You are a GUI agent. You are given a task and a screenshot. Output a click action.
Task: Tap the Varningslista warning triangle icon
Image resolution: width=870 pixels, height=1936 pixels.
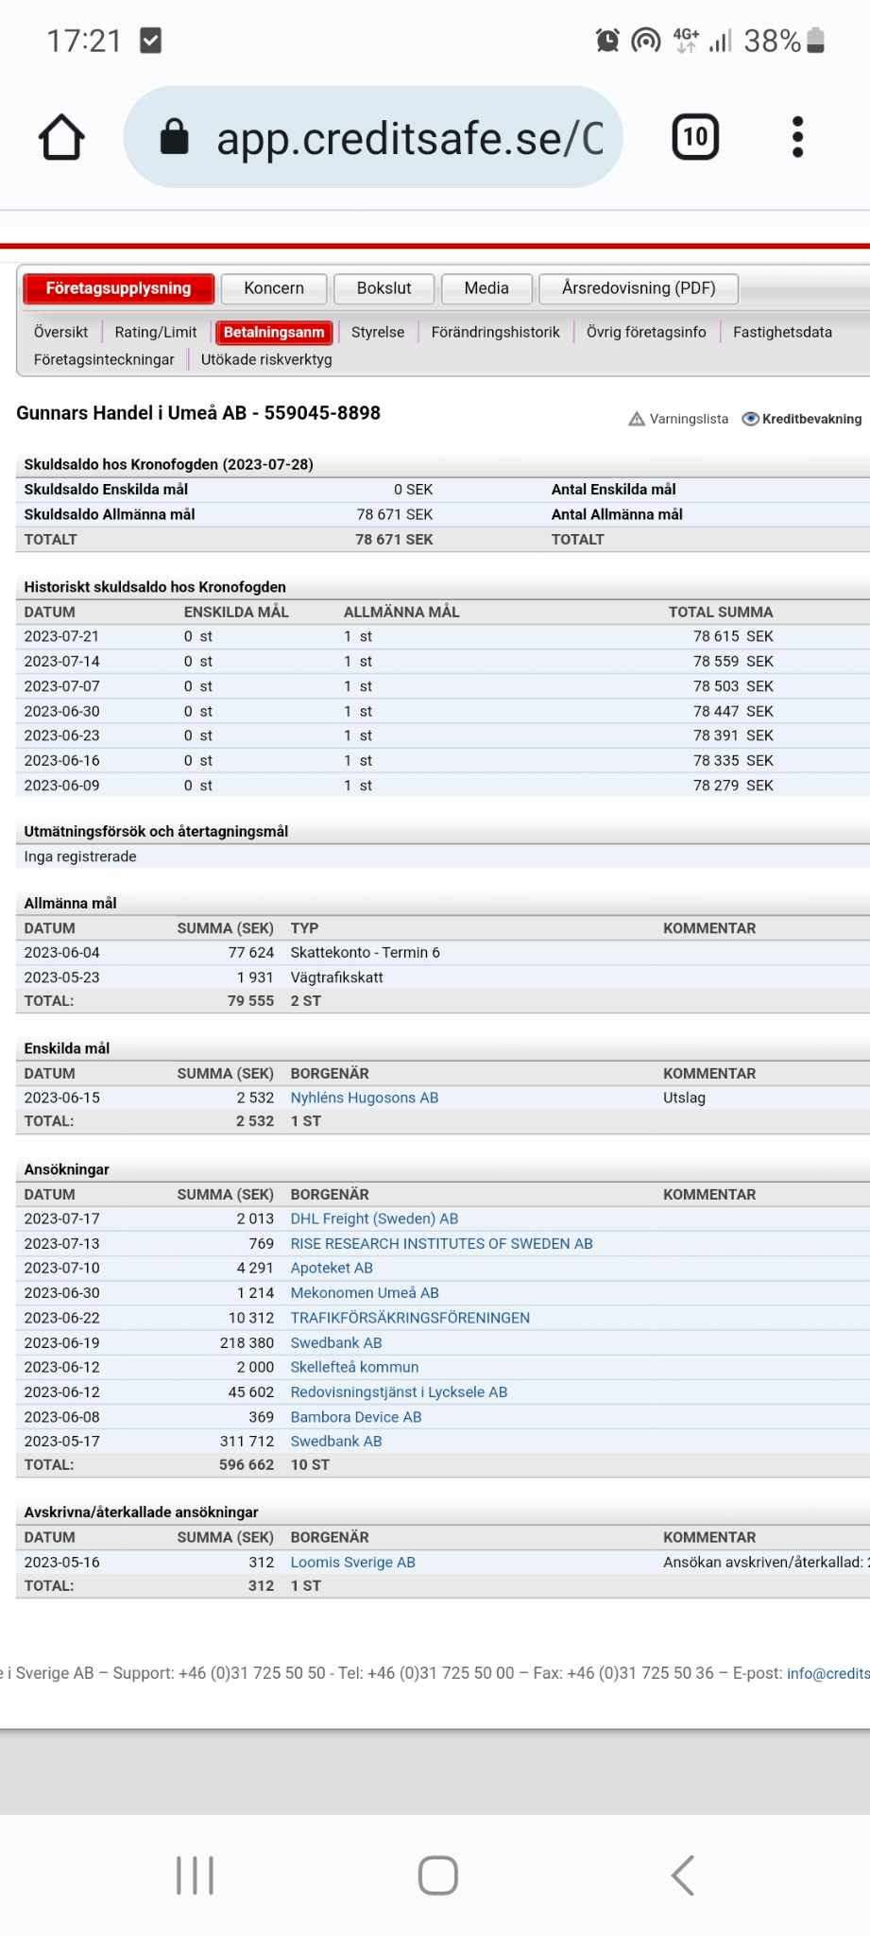637,419
